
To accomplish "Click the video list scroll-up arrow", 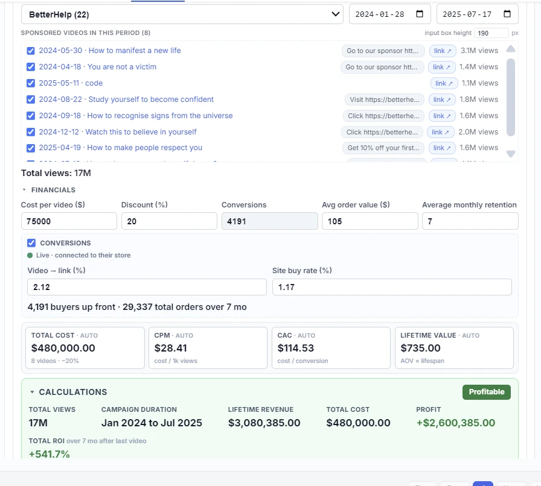I will [511, 49].
